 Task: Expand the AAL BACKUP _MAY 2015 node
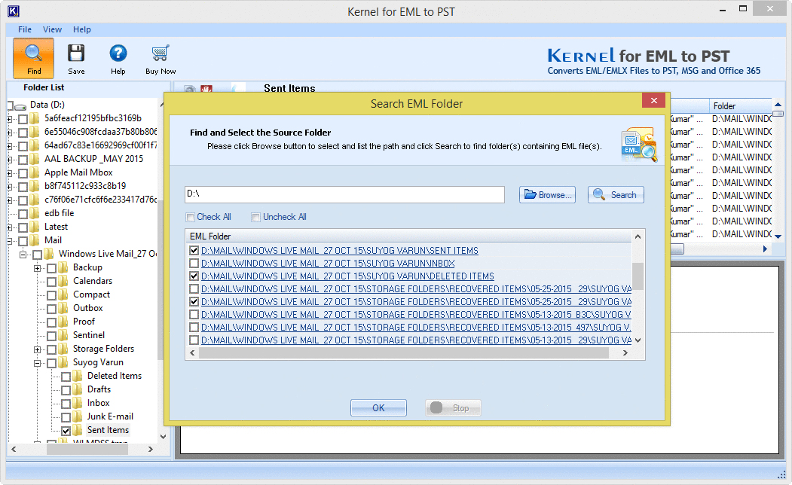[x=9, y=160]
